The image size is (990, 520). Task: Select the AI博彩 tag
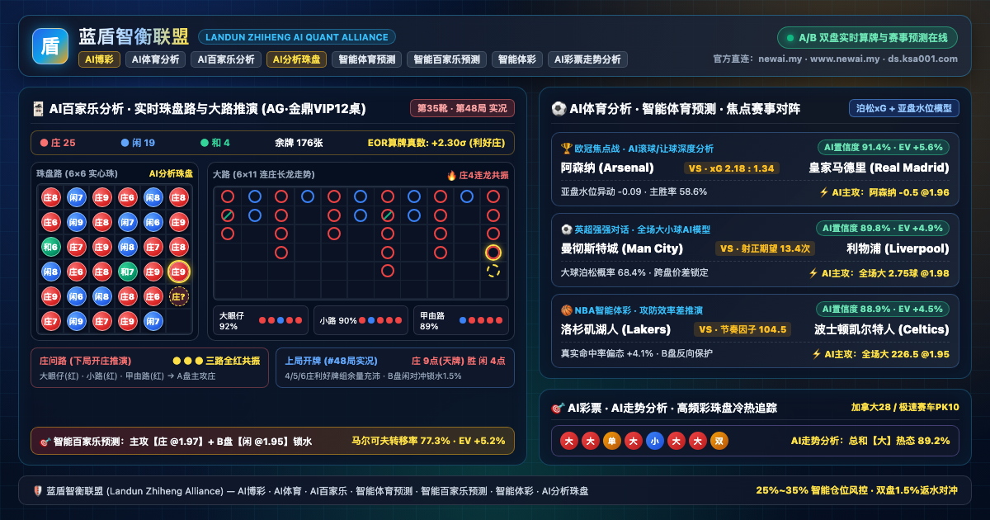click(x=100, y=59)
